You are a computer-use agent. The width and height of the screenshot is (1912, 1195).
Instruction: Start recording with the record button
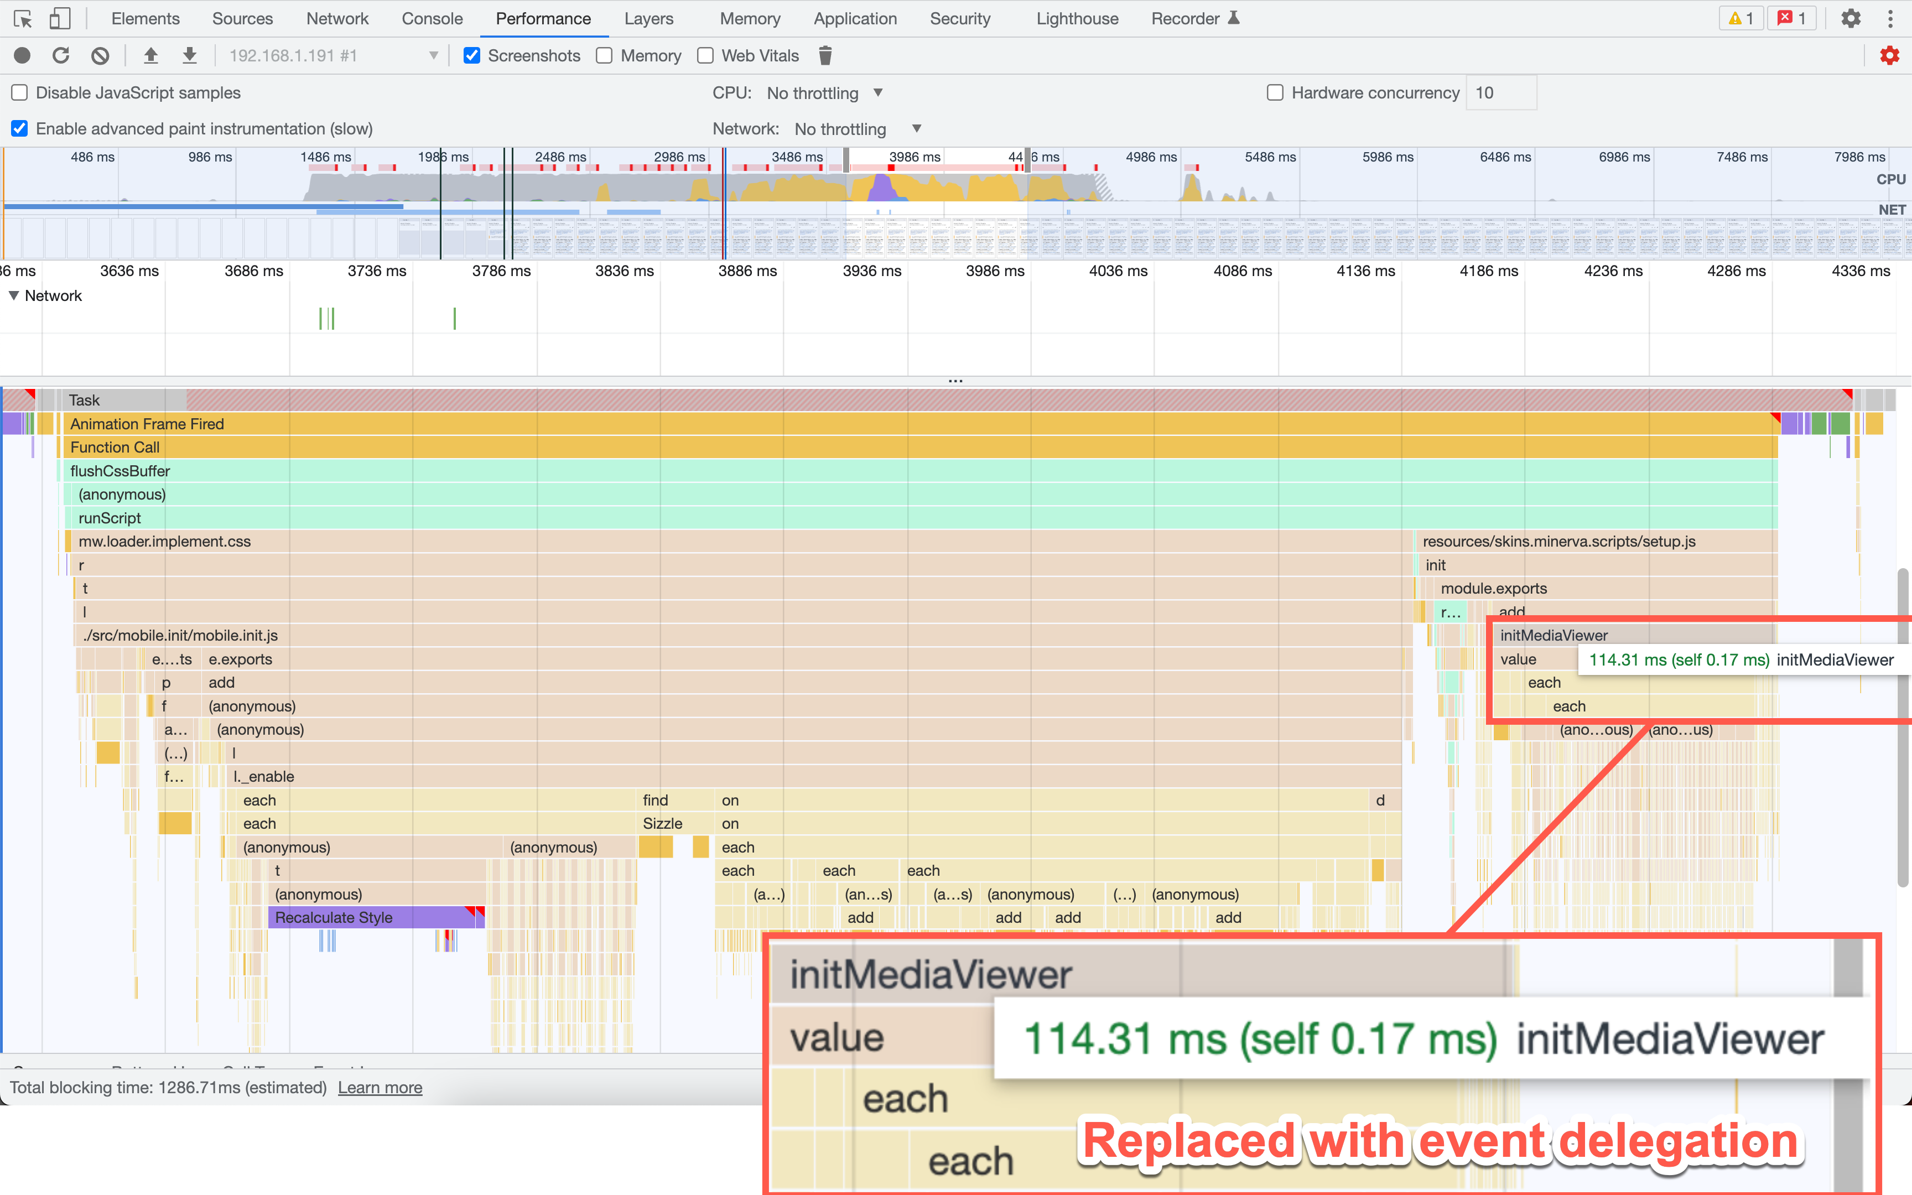pyautogui.click(x=22, y=55)
